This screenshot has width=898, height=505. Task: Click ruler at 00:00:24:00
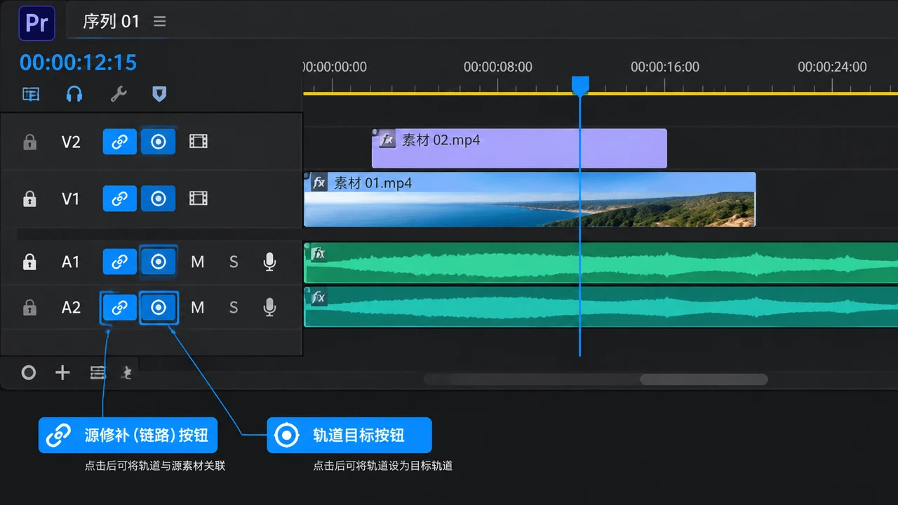coord(832,67)
